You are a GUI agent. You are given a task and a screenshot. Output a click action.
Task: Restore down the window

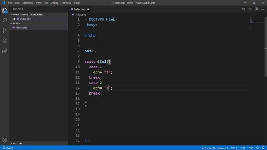point(254,3)
